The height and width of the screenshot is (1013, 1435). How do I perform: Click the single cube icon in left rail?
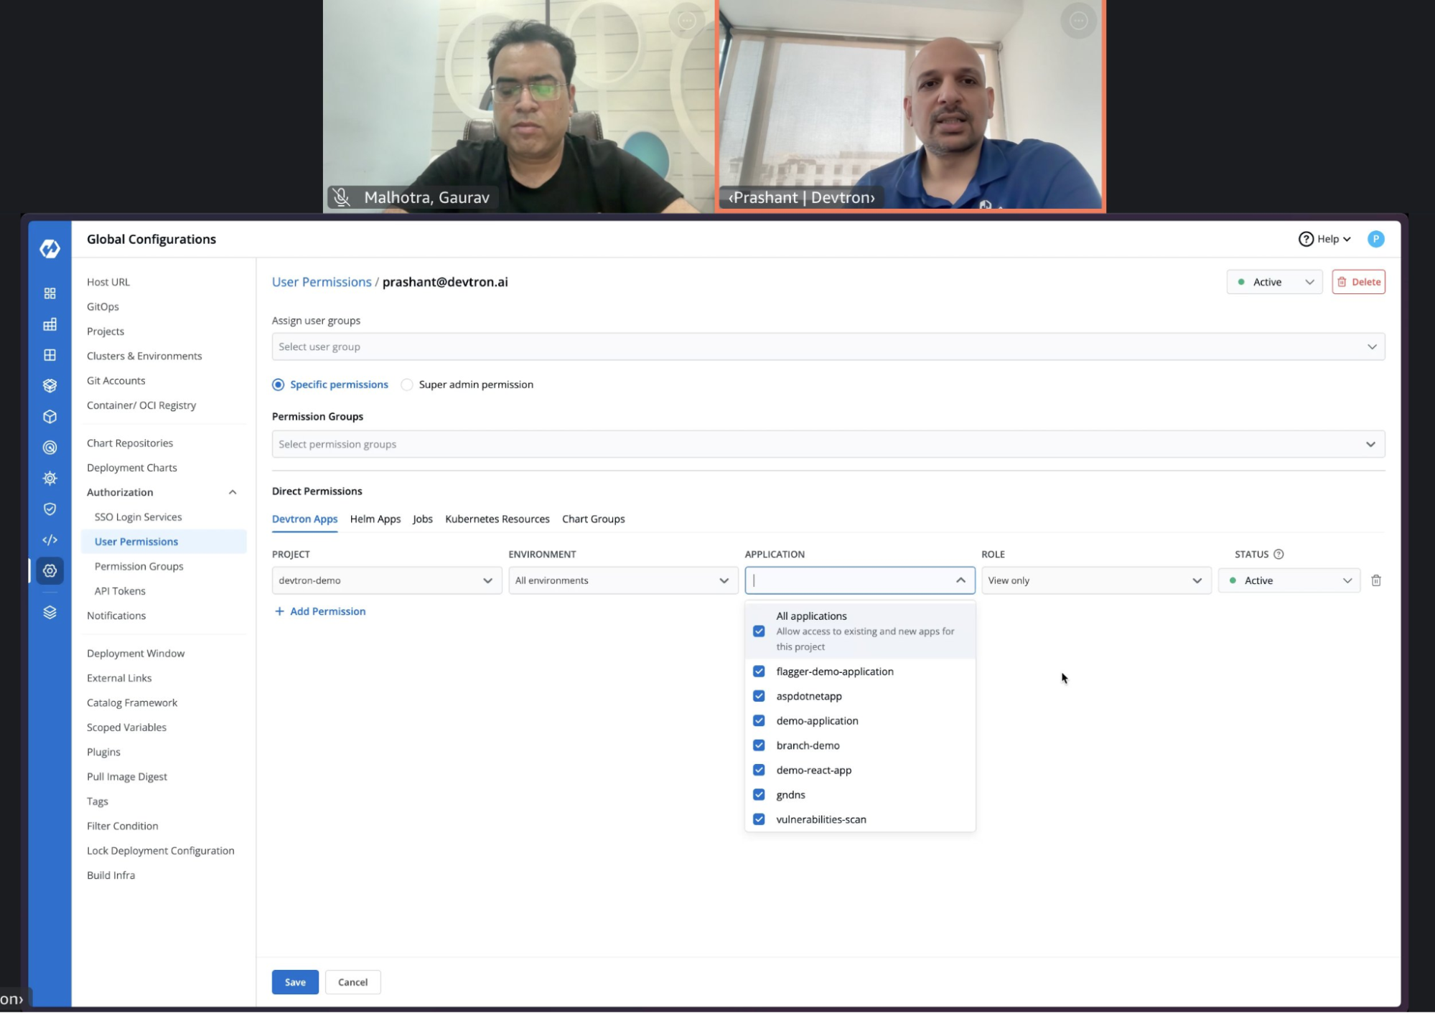pos(50,416)
